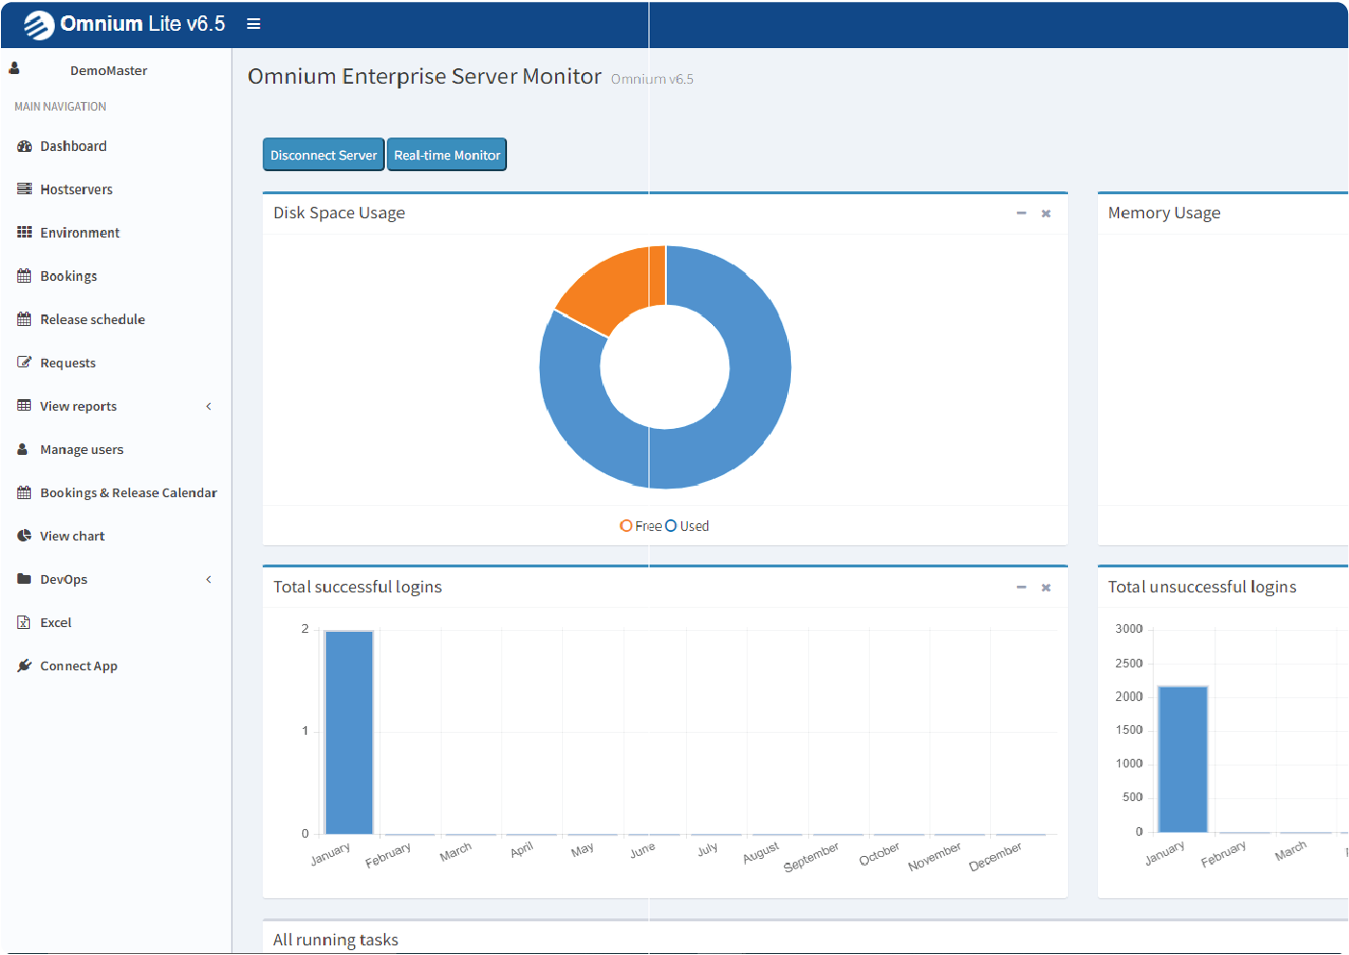
Task: Click the Omnium Enterprise Server Monitor heading
Action: pyautogui.click(x=424, y=77)
